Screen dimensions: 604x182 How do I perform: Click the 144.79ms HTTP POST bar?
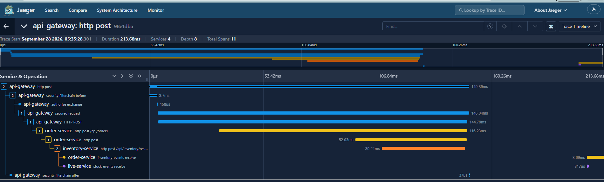[312, 122]
